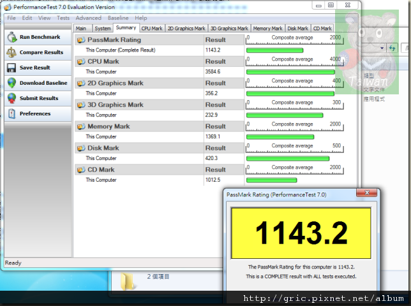The image size is (411, 306).
Task: Click the CD Mark row icon
Action: (81, 170)
